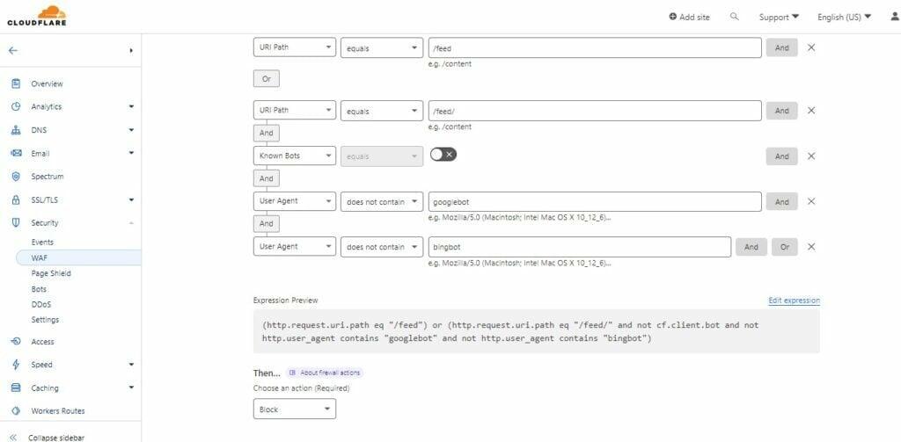Toggle the Known Bots switch
The image size is (901, 442).
click(443, 155)
